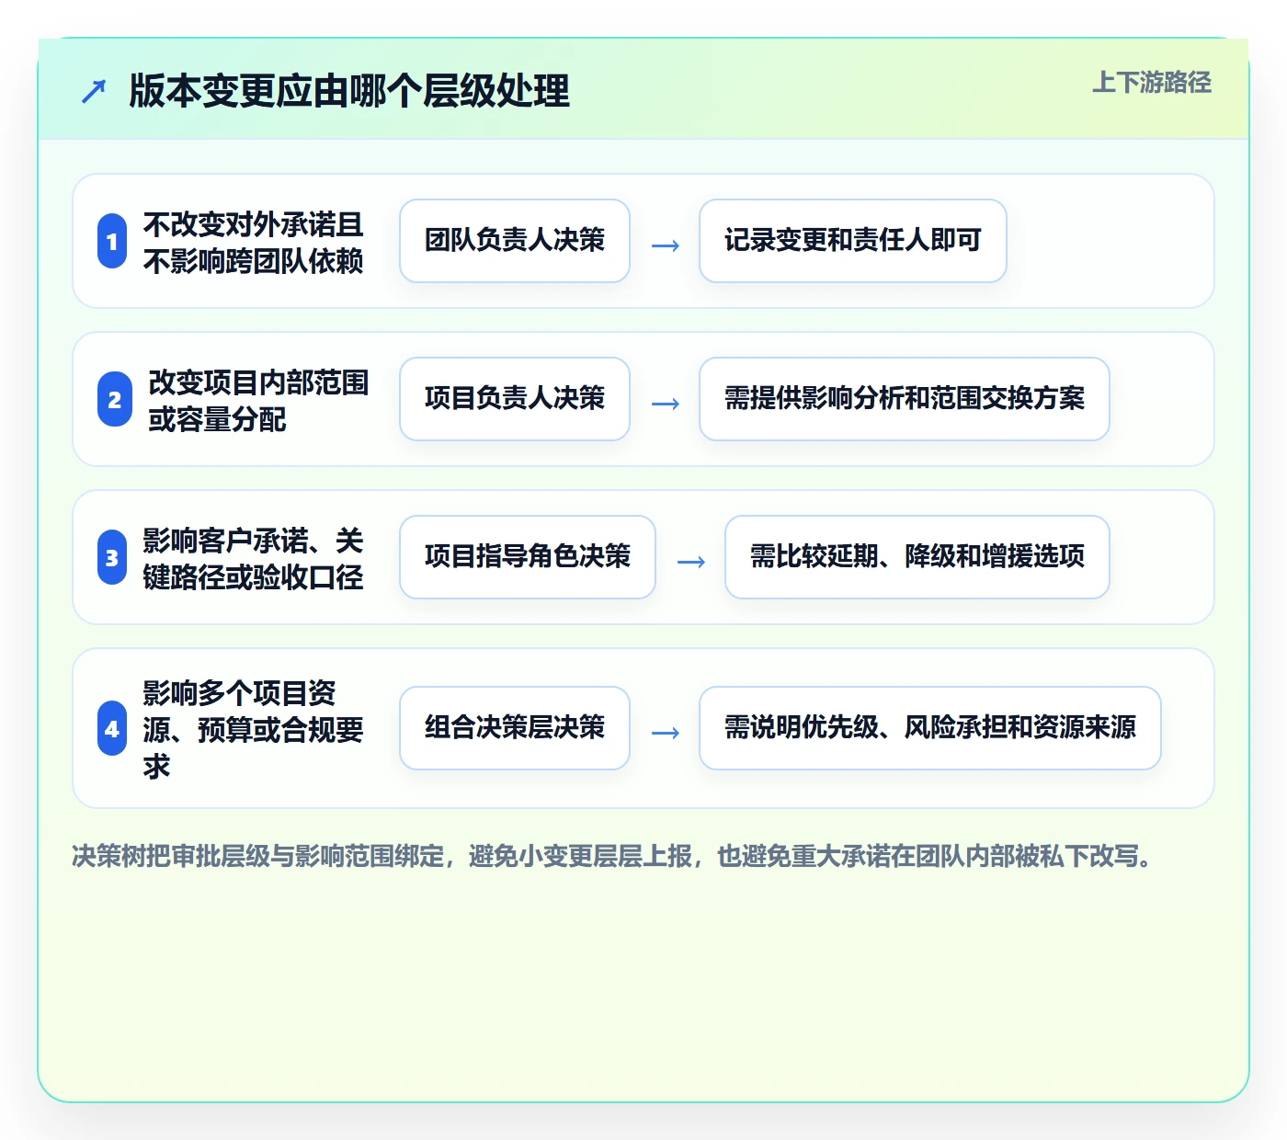Click the step 1 number badge
This screenshot has height=1140, width=1287.
[112, 241]
